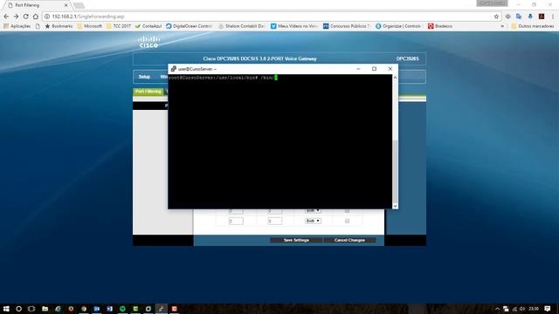The image size is (559, 314).
Task: Open the Concursos Públicos bookmark
Action: tap(347, 26)
